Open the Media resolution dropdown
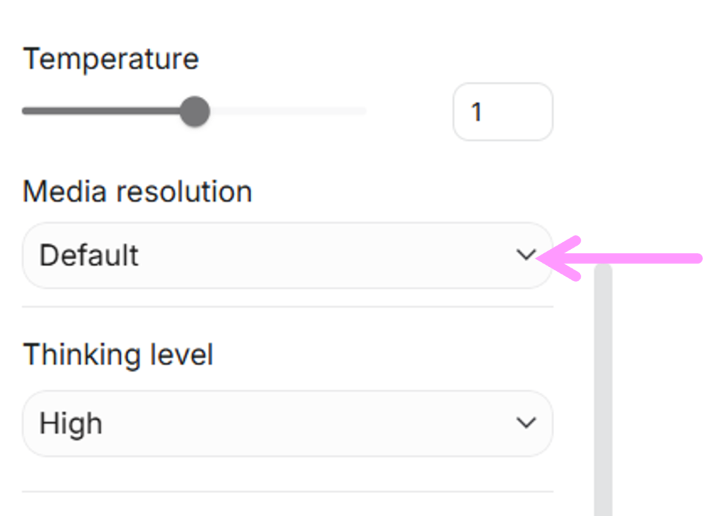Image resolution: width=703 pixels, height=516 pixels. pos(287,255)
